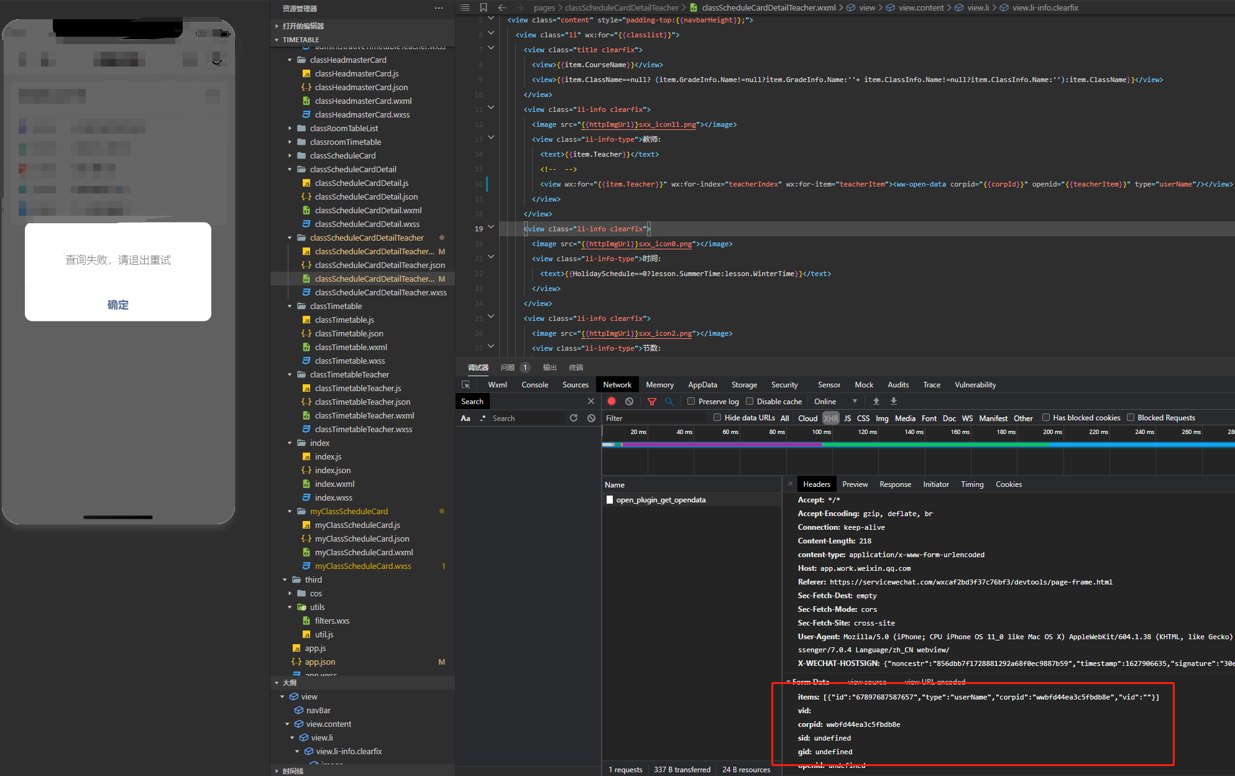Viewport: 1235px width, 776px height.
Task: Enable the Preserve log checkbox
Action: click(x=691, y=402)
